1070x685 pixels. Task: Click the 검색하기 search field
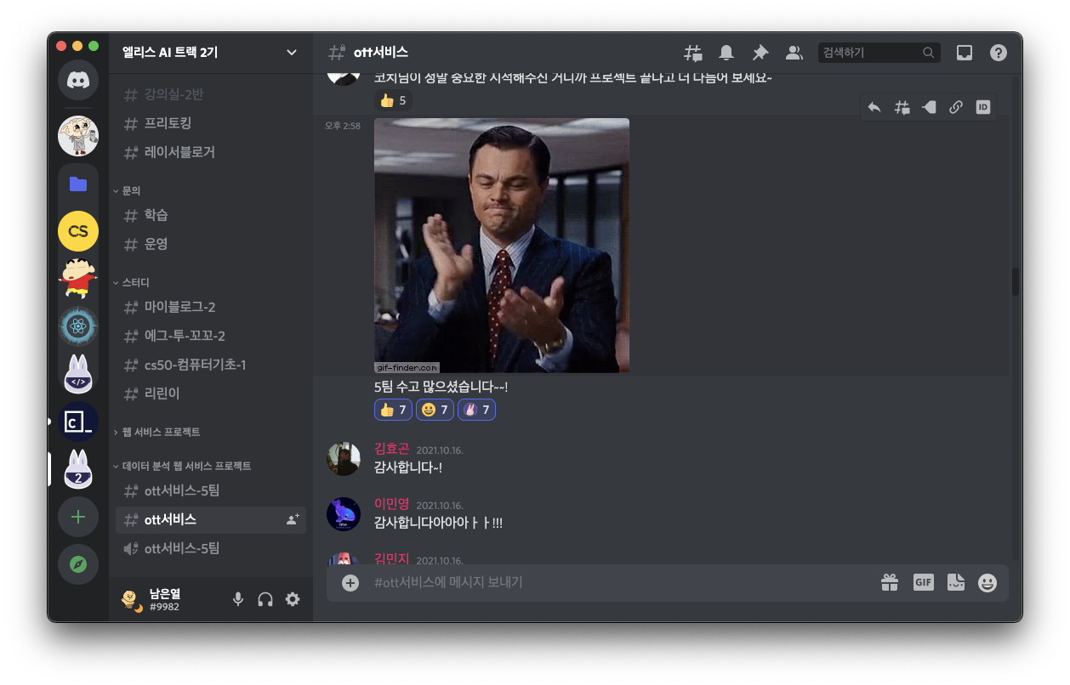pos(879,53)
